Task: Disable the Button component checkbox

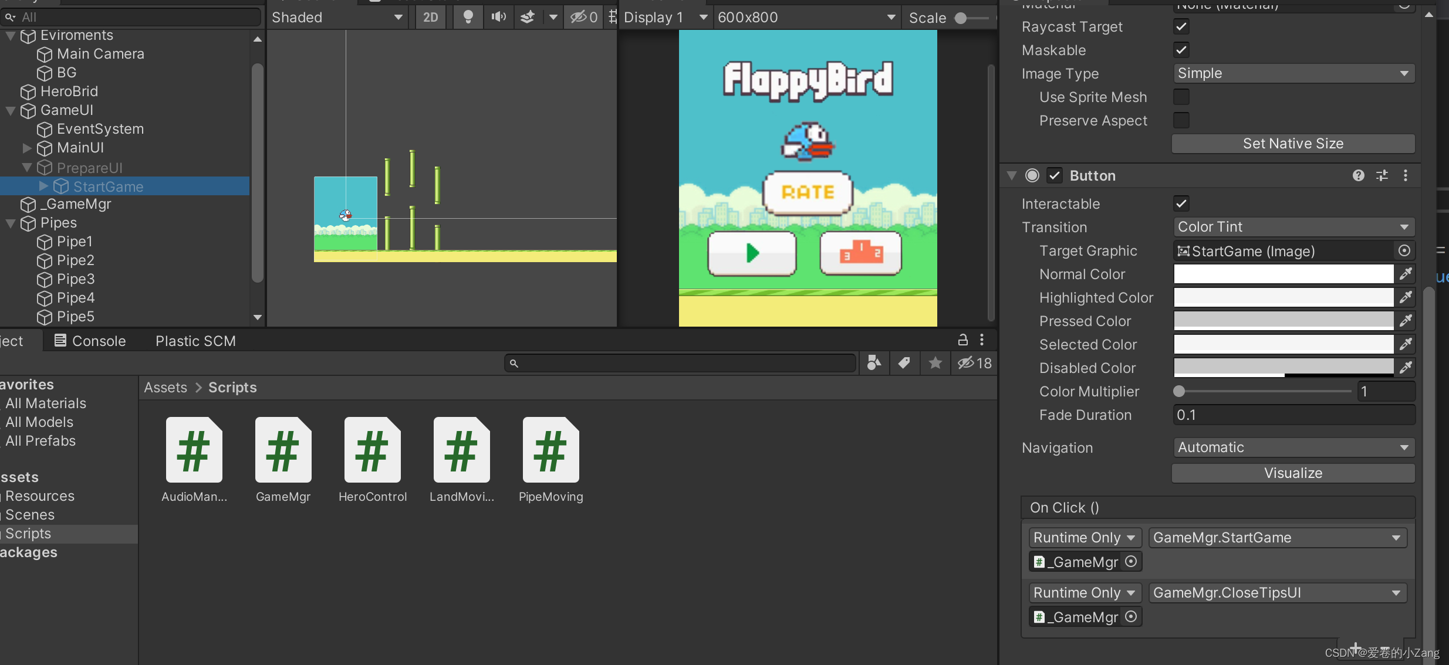Action: click(1055, 175)
